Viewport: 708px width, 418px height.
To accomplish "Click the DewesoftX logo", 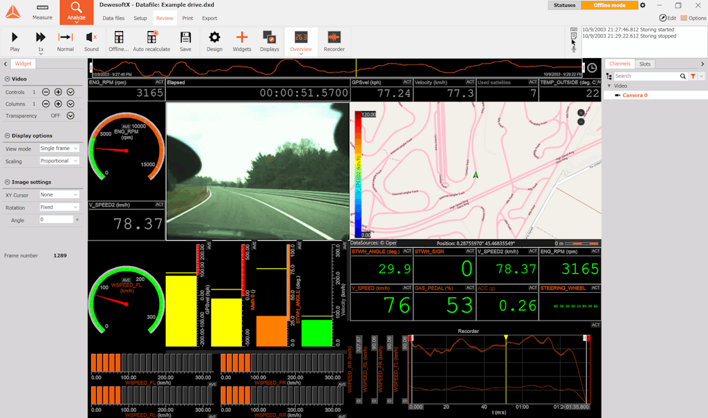I will pos(12,12).
